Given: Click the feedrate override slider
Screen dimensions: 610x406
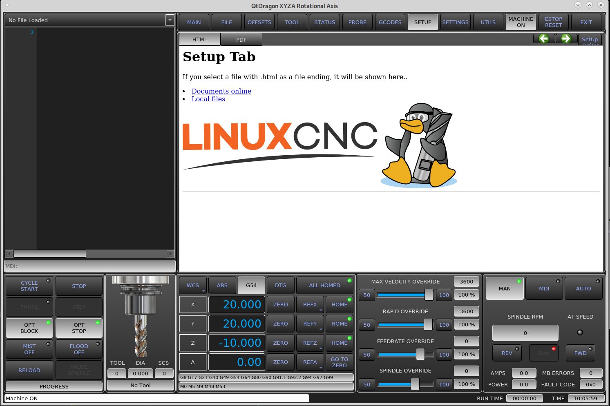Looking at the screenshot, I should point(405,355).
